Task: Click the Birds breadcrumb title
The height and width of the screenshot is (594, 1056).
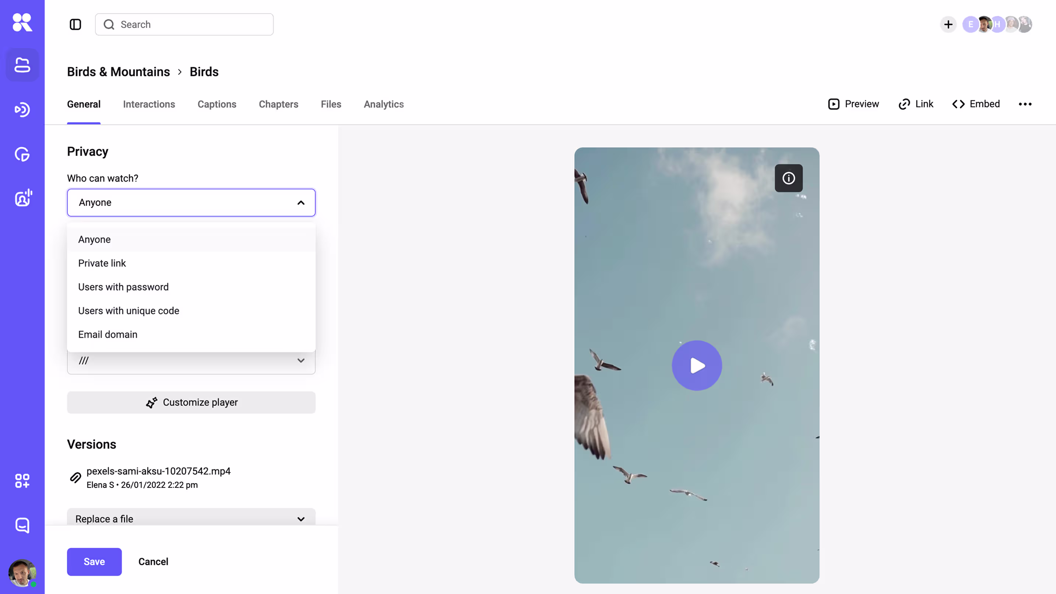Action: [x=204, y=72]
